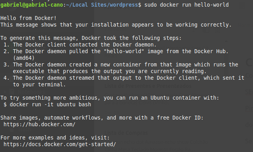Open the https://hub.docker.com/ link
This screenshot has height=152, width=253.
[39, 124]
